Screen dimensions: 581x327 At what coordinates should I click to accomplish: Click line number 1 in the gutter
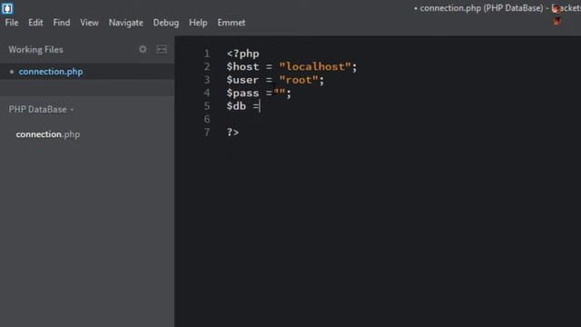pyautogui.click(x=207, y=54)
